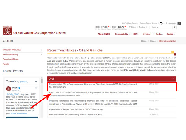Open the Languages selector
Screen dimensions: 186x140
[x=171, y=23]
